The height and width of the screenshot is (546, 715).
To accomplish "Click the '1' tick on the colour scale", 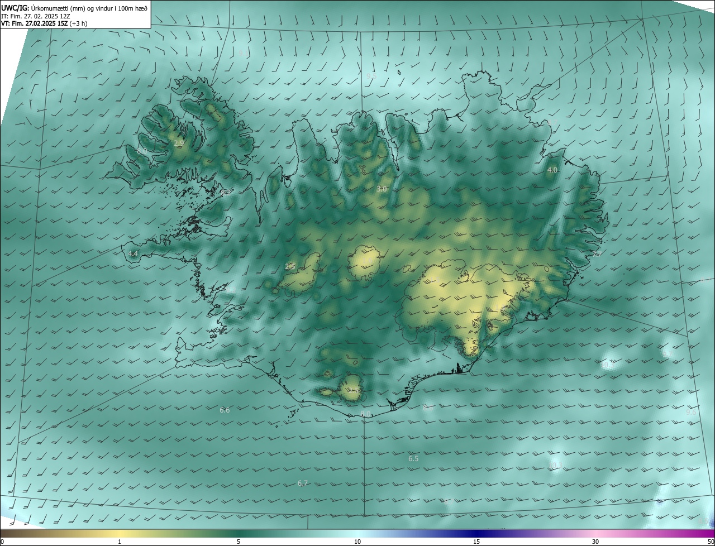I will (x=120, y=542).
